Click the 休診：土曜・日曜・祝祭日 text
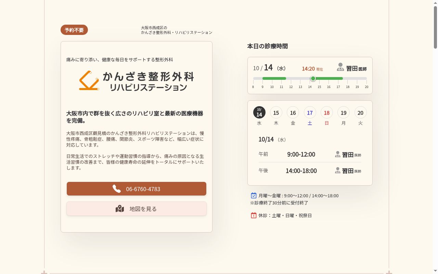The height and width of the screenshot is (274, 438). [x=285, y=215]
